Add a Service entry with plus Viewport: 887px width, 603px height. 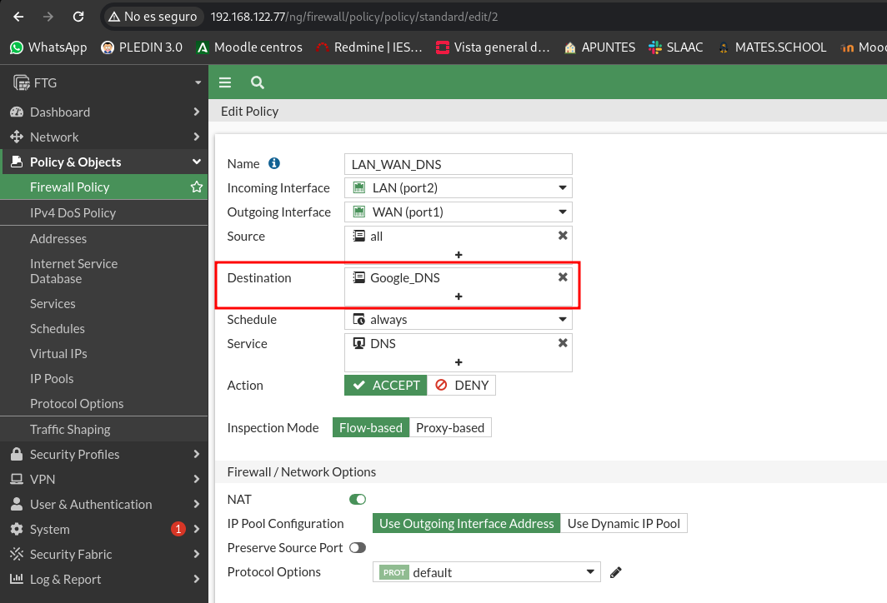coord(459,362)
